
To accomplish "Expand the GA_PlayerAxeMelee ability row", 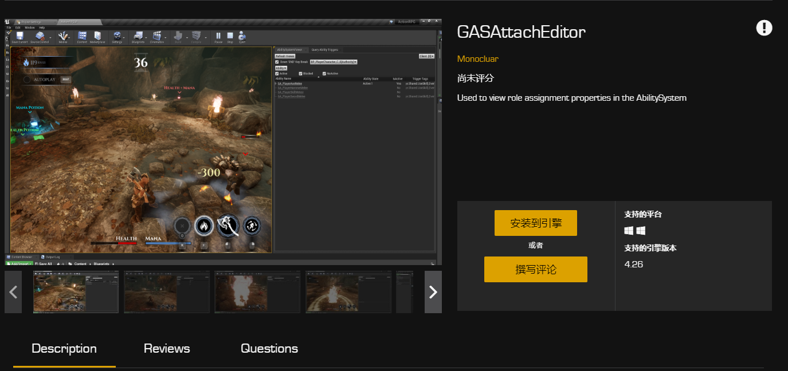I will pyautogui.click(x=276, y=82).
